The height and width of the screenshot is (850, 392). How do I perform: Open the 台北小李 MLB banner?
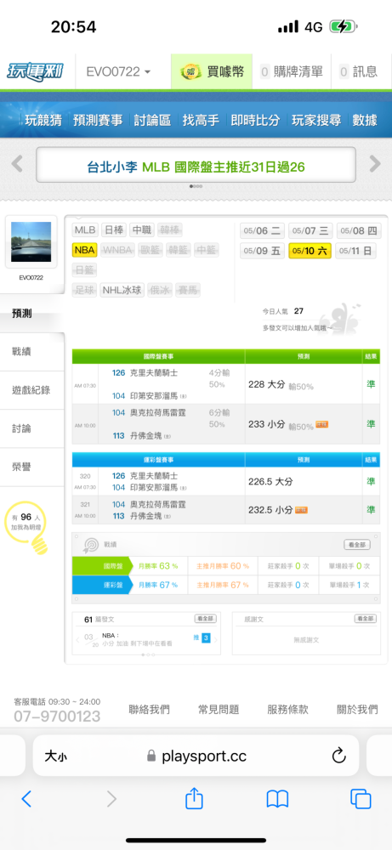click(196, 165)
